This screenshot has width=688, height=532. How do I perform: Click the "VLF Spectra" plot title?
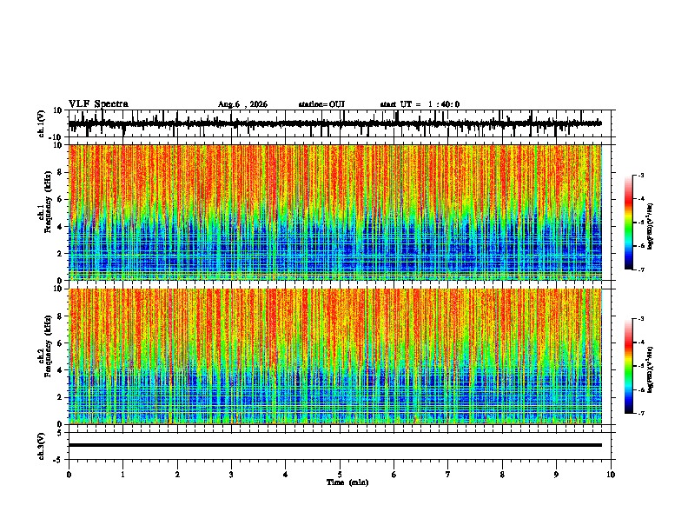click(x=98, y=104)
